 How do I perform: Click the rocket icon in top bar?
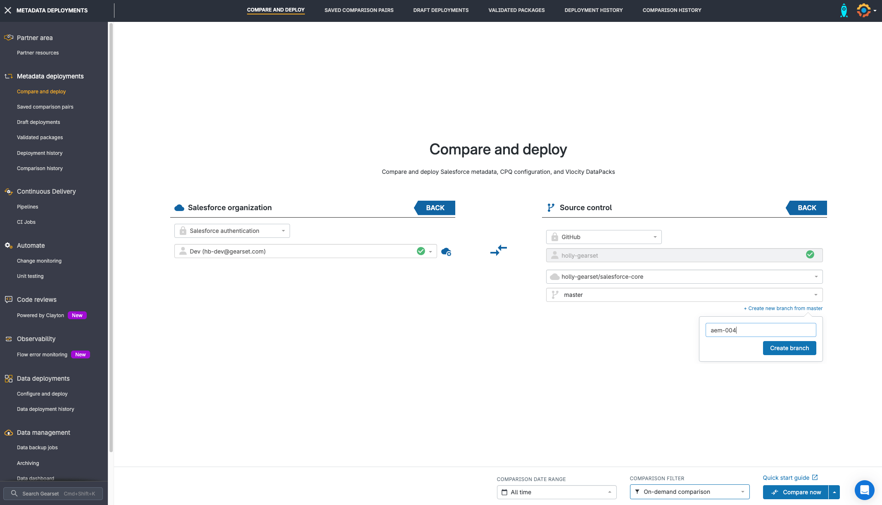click(x=844, y=10)
